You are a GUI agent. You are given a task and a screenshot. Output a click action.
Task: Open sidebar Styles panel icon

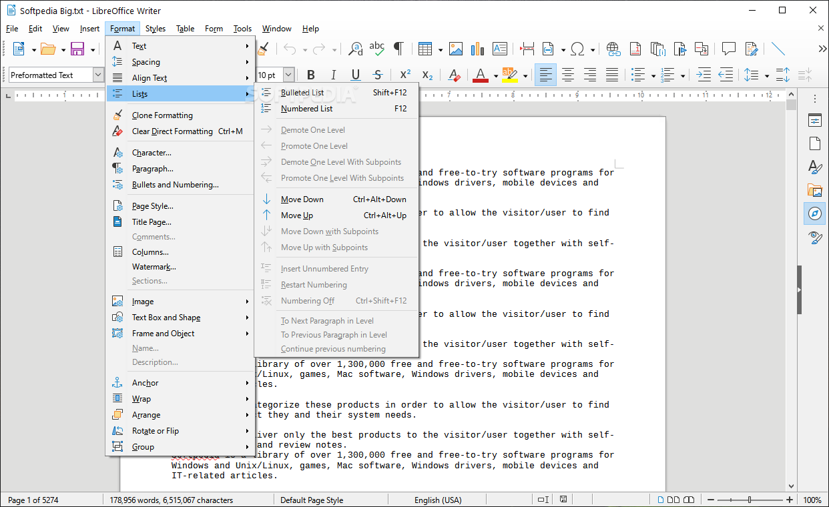(815, 167)
